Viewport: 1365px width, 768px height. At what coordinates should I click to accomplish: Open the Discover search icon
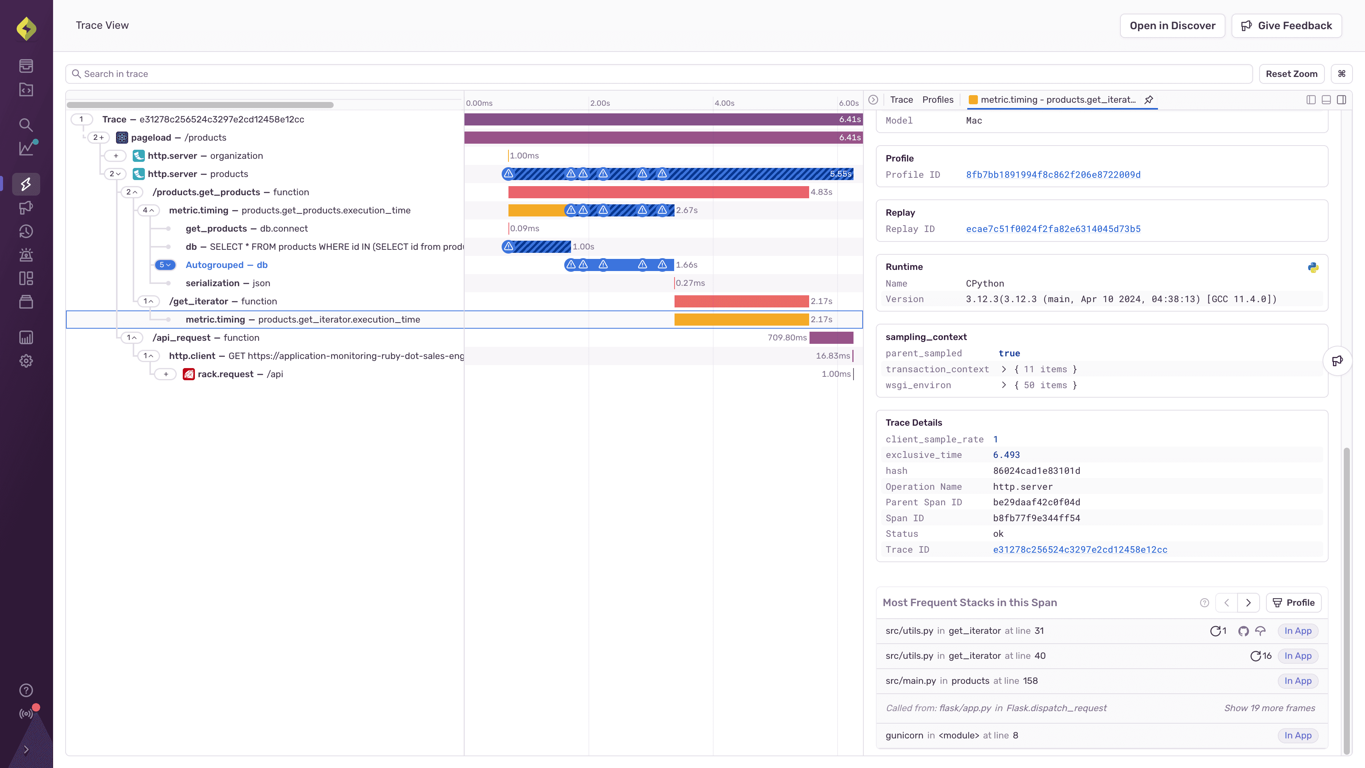coord(25,125)
